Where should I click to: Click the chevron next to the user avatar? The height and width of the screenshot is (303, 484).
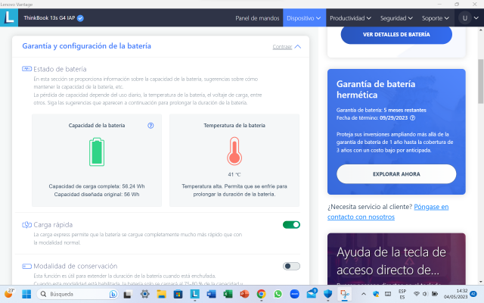coord(476,18)
